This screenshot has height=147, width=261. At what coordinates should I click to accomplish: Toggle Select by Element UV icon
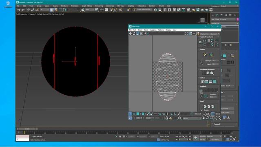pos(143,114)
